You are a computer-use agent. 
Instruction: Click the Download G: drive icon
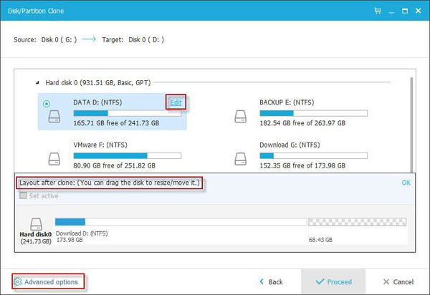click(x=241, y=159)
